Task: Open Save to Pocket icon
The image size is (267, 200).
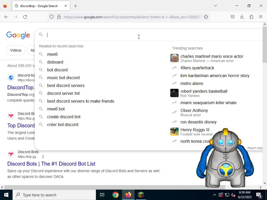Action: pyautogui.click(x=232, y=17)
